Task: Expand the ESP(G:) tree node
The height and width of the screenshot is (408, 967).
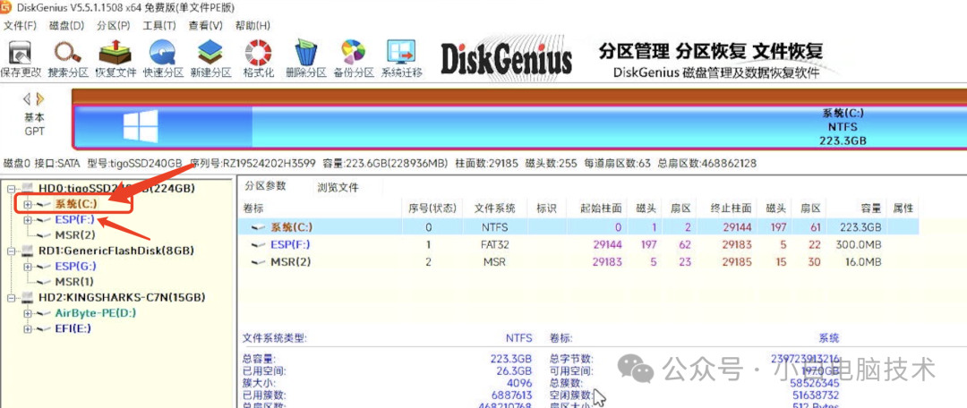Action: (x=27, y=267)
